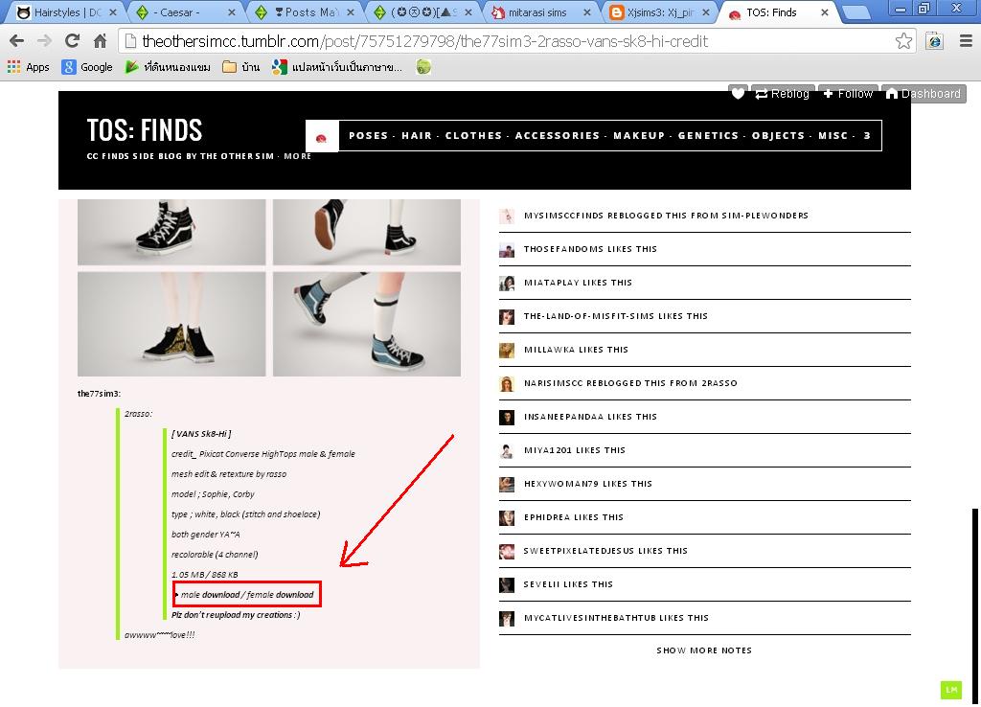This screenshot has height=707, width=981.
Task: Open the HAIR menu item
Action: click(417, 136)
